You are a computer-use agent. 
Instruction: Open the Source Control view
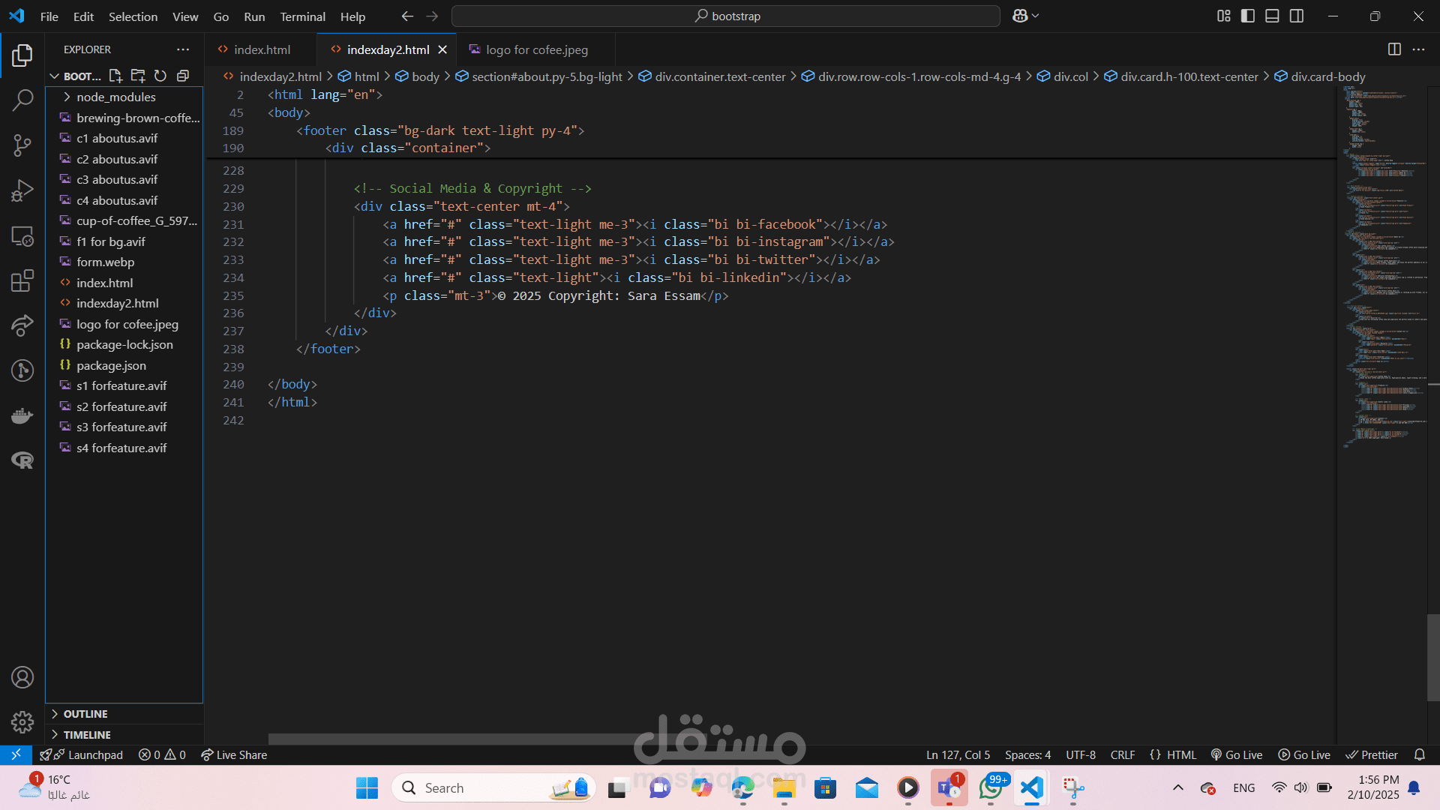pyautogui.click(x=22, y=145)
